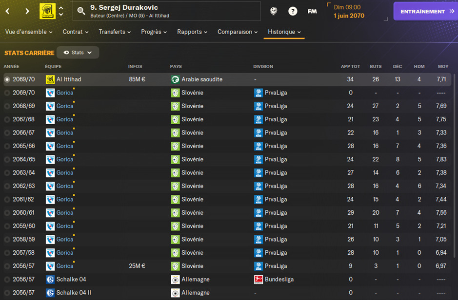Open the Gorica link in 2069/70 row
Viewport: 458px width, 300px height.
click(x=65, y=93)
